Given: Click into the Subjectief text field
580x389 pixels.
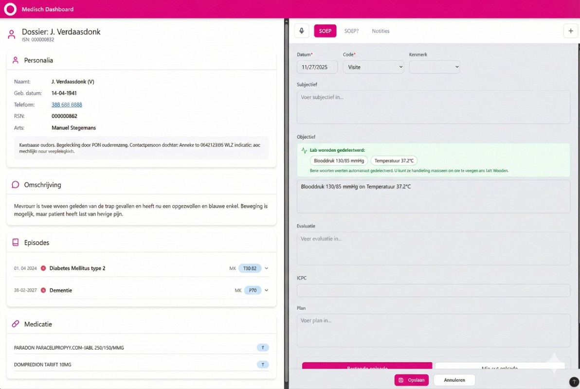Looking at the screenshot, I should [x=433, y=107].
